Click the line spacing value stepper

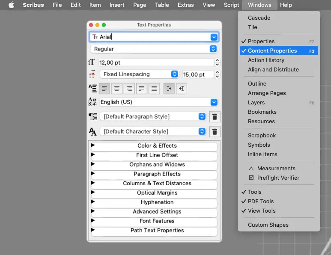(x=217, y=74)
